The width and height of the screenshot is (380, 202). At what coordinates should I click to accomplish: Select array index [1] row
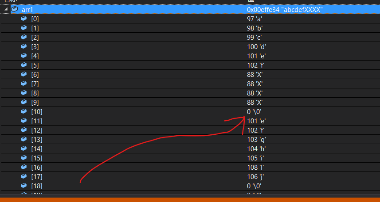[x=190, y=28]
